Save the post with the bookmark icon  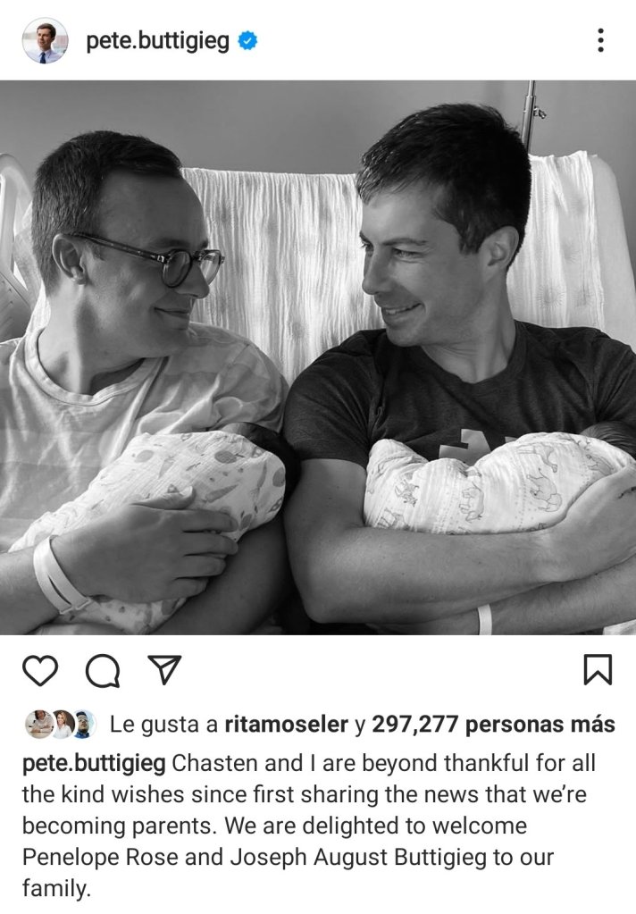pyautogui.click(x=598, y=669)
